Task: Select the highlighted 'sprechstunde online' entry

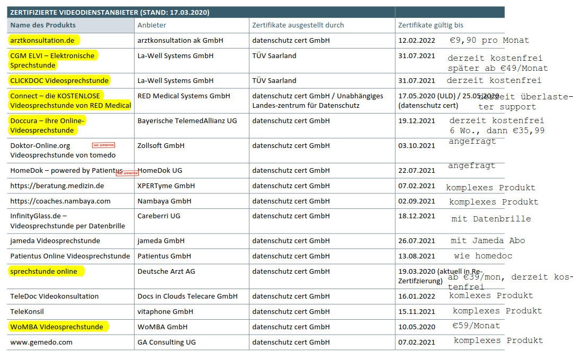Action: (44, 271)
